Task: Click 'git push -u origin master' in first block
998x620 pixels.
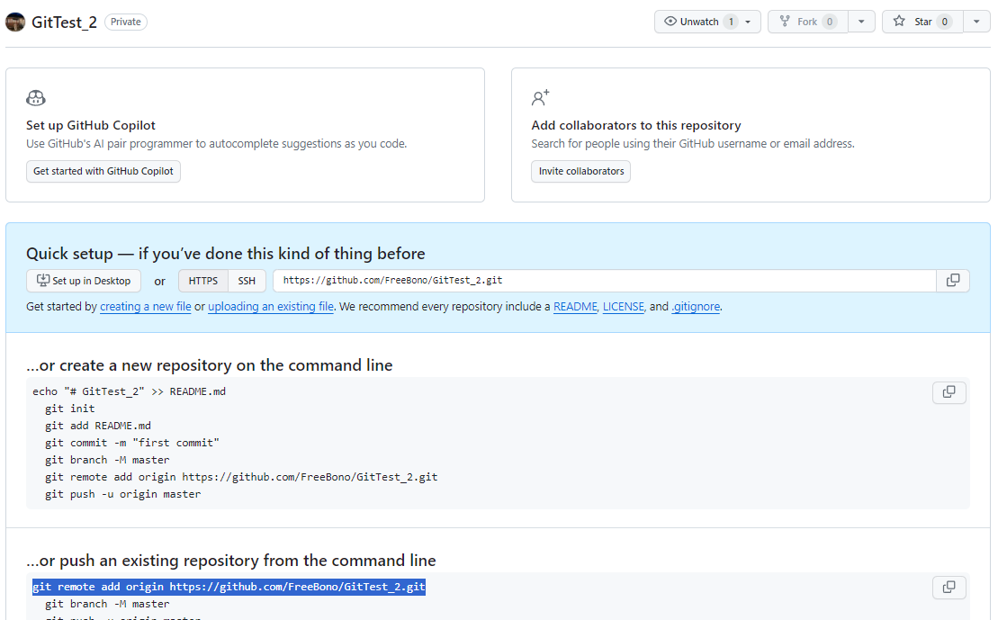Action: click(123, 494)
